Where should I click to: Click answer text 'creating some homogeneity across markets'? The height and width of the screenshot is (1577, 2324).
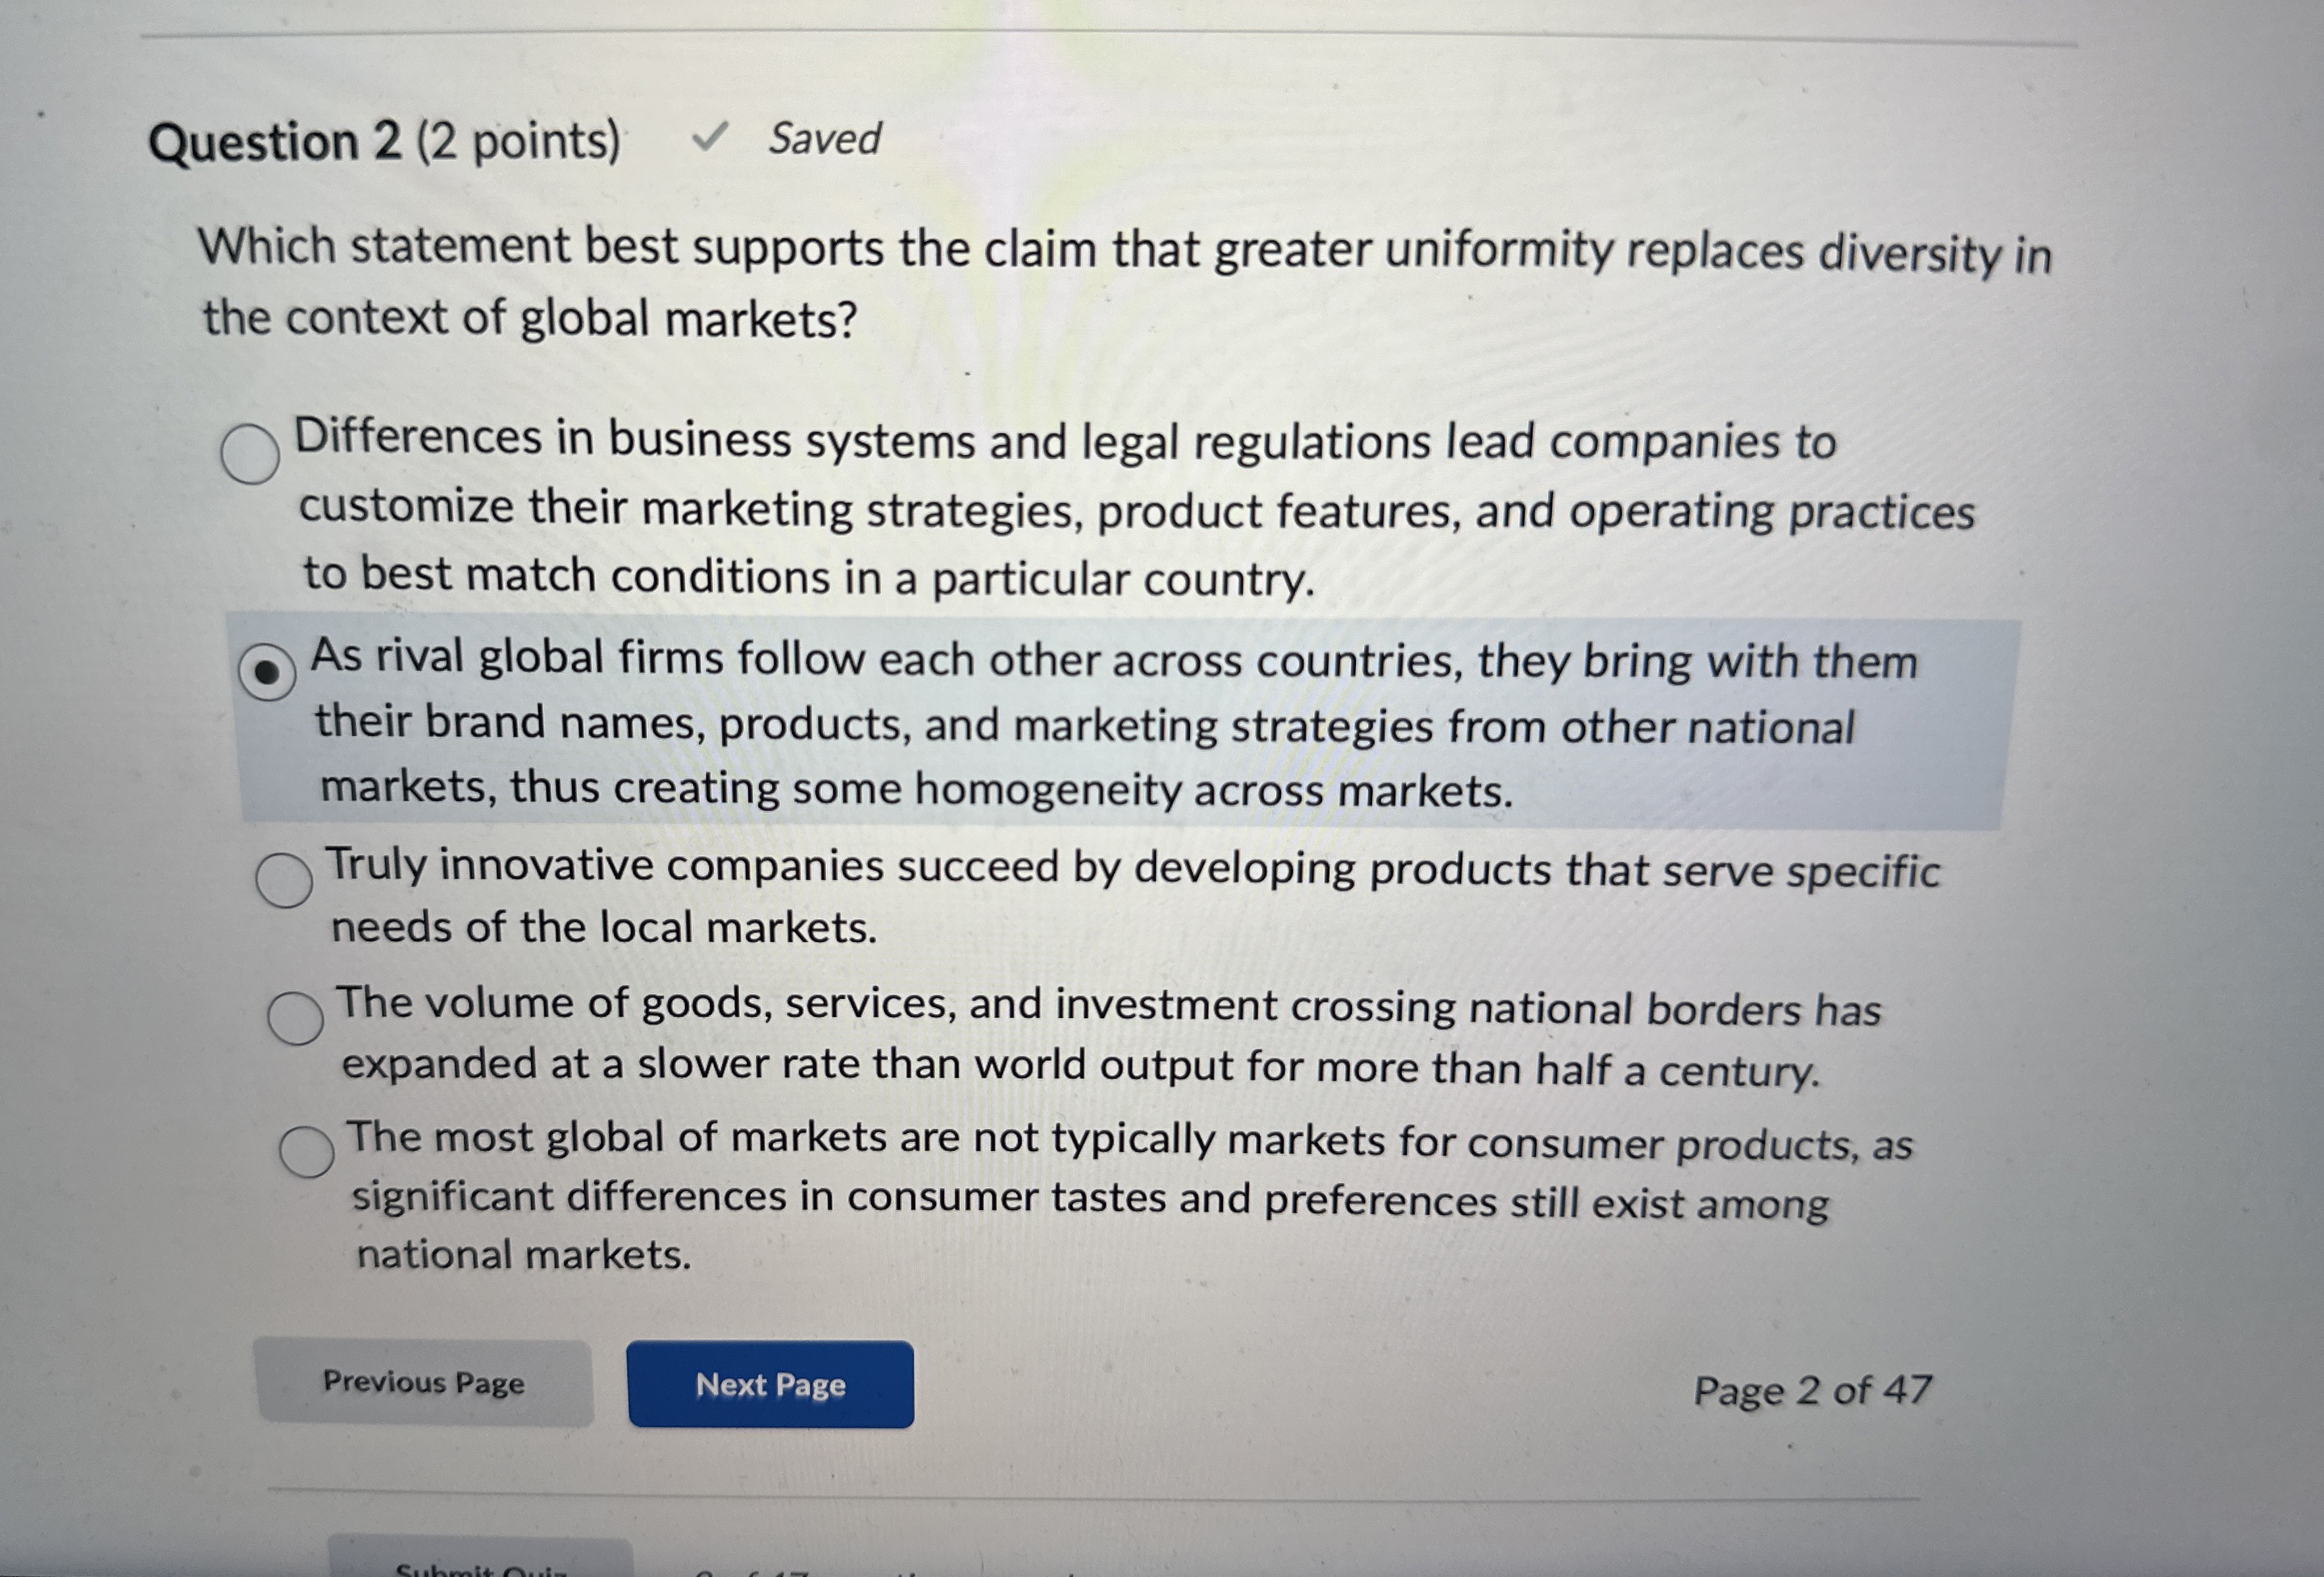(x=1062, y=790)
